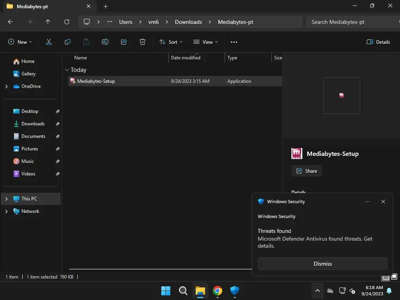Expand OneDrive in sidebar

pos(6,86)
